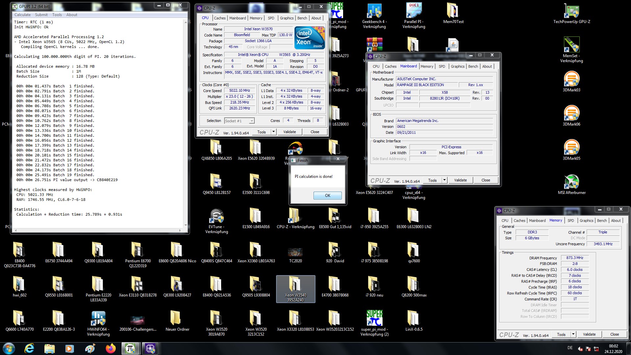The width and height of the screenshot is (631, 355).
Task: Launch 3DMark03 from the desktop
Action: point(572,82)
